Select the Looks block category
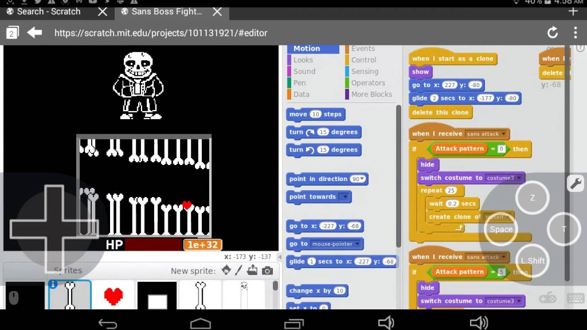Screen dimensions: 587x330 click(303, 60)
